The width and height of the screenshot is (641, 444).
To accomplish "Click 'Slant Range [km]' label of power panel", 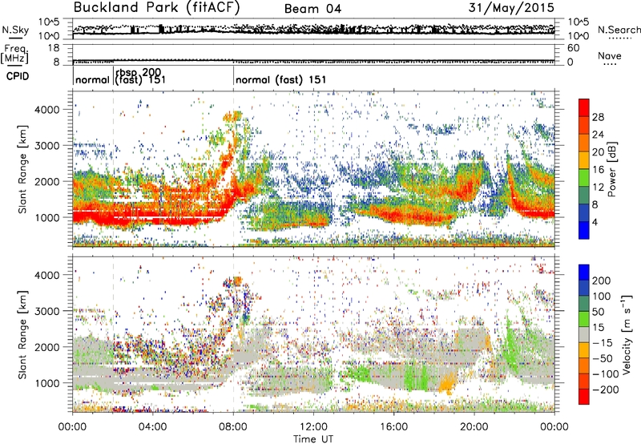I will (22, 169).
